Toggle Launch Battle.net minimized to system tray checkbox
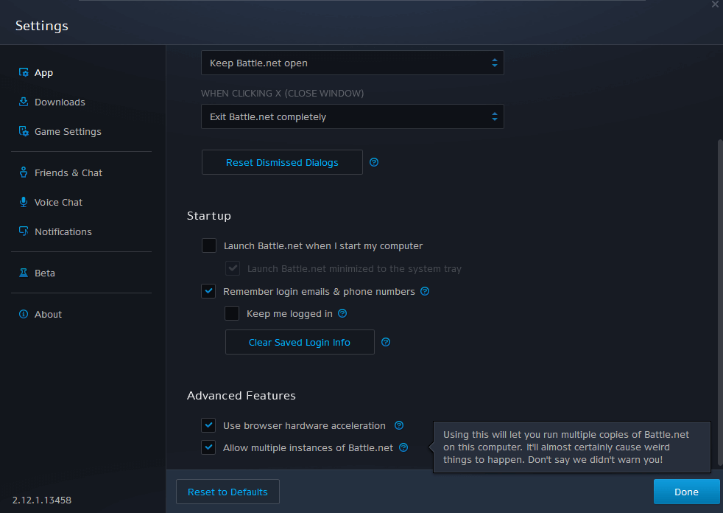 click(x=233, y=268)
